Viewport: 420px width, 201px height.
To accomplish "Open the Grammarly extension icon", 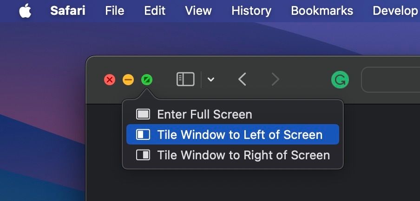I will (340, 80).
